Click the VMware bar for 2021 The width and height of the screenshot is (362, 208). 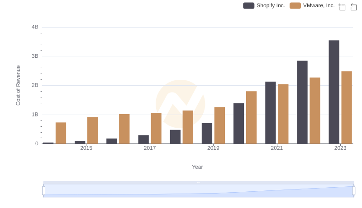(283, 114)
